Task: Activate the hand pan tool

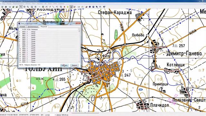Action: tap(24, 7)
